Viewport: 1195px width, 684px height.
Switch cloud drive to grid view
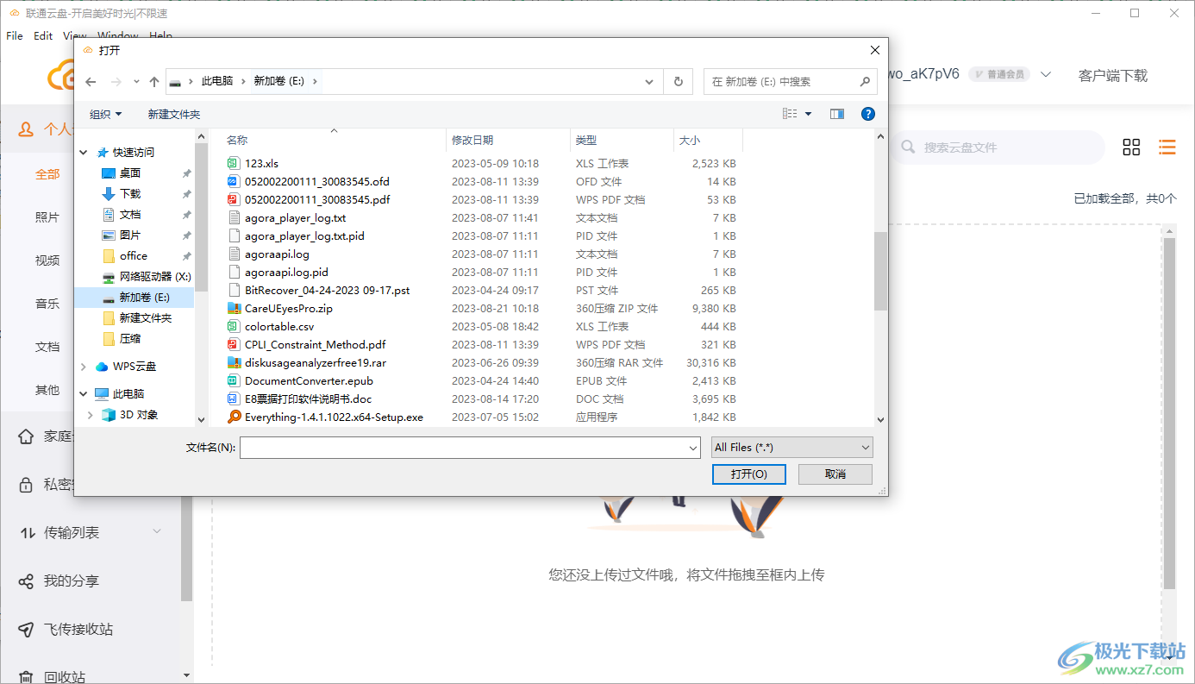(1131, 147)
